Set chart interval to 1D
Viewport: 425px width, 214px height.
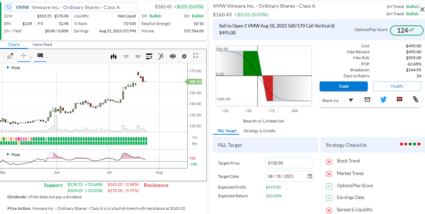tap(126, 56)
